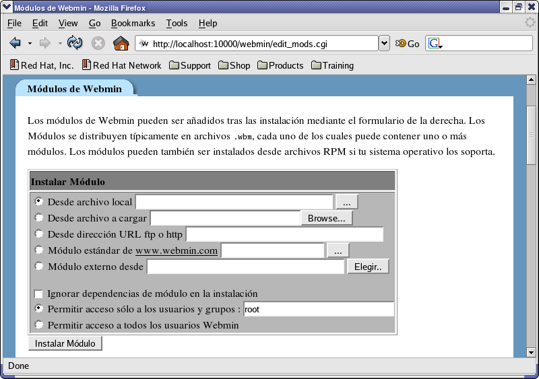The height and width of the screenshot is (379, 539).
Task: Click the 'Desde archivo a cargar' file field
Action: (x=226, y=218)
